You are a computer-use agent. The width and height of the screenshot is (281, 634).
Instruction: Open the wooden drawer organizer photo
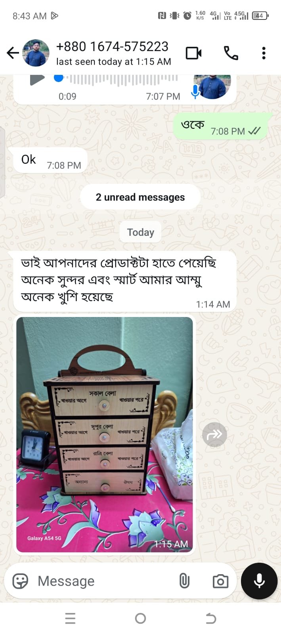105,435
